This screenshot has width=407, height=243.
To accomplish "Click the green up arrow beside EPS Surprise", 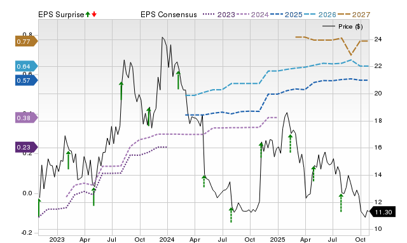I will (88, 15).
